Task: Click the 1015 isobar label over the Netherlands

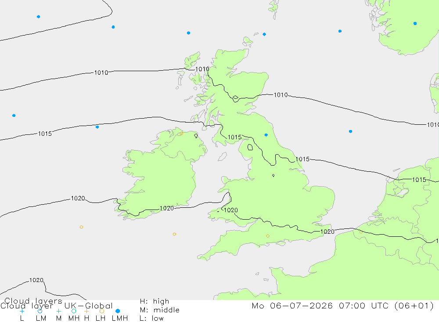Action: tap(419, 180)
